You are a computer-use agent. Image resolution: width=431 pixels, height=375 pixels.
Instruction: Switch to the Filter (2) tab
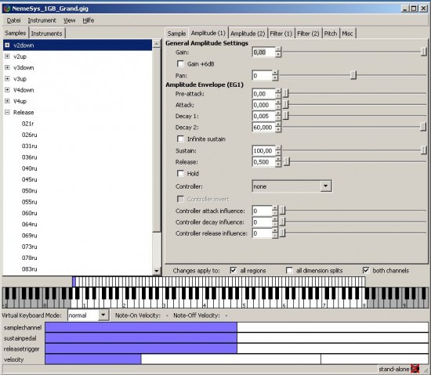(308, 34)
